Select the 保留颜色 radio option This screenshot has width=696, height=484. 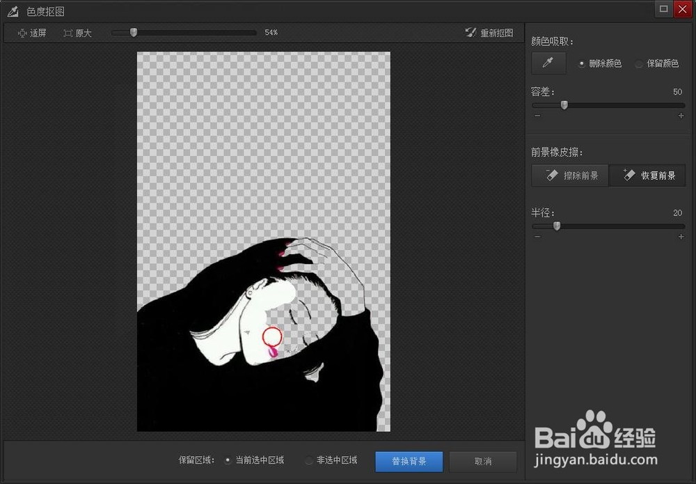[657, 63]
